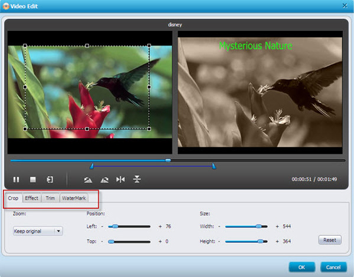Click the trim end marker on timeline
The height and width of the screenshot is (277, 354).
coord(214,166)
